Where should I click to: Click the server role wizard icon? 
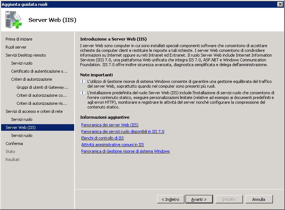[14, 20]
